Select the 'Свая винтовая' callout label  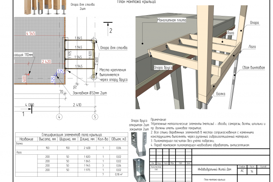[x=254, y=67]
